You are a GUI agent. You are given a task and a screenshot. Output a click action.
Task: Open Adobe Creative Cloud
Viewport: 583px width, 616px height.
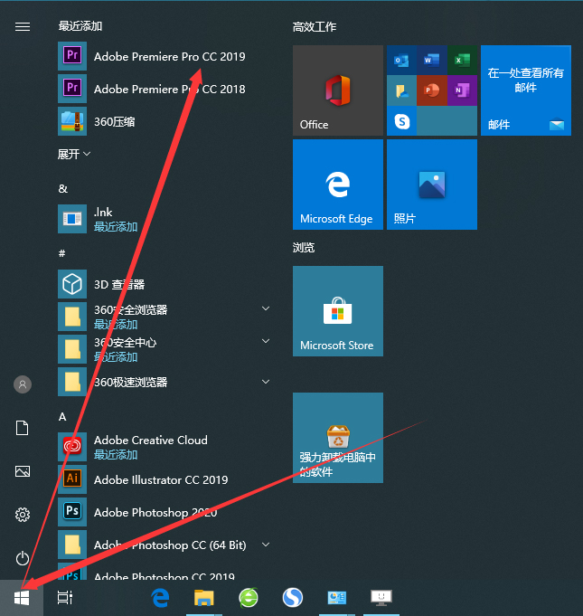150,441
